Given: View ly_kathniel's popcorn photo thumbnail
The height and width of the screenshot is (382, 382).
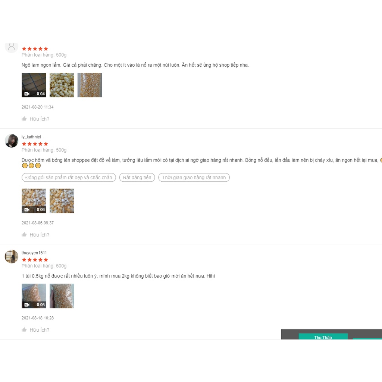Looking at the screenshot, I should pyautogui.click(x=62, y=201).
